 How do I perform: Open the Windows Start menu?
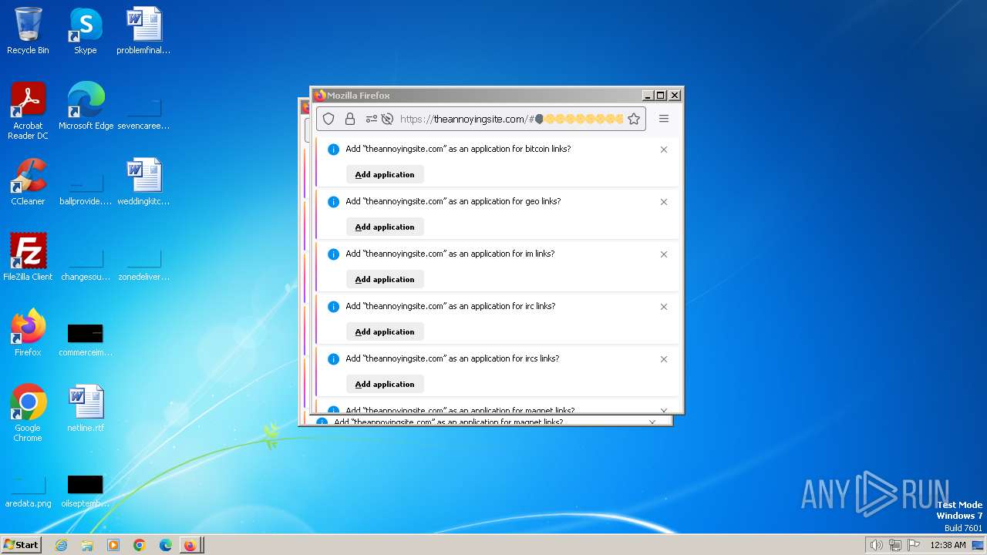[22, 544]
